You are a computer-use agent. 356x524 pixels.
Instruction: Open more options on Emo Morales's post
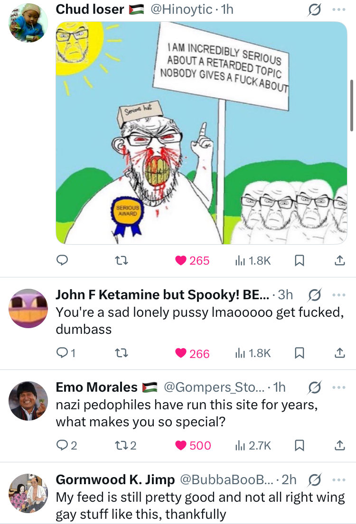338,387
